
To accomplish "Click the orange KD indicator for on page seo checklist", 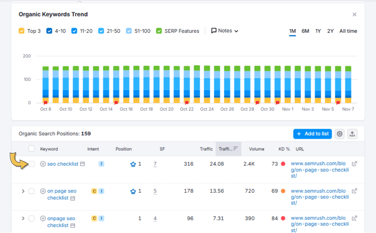I will pyautogui.click(x=283, y=191).
